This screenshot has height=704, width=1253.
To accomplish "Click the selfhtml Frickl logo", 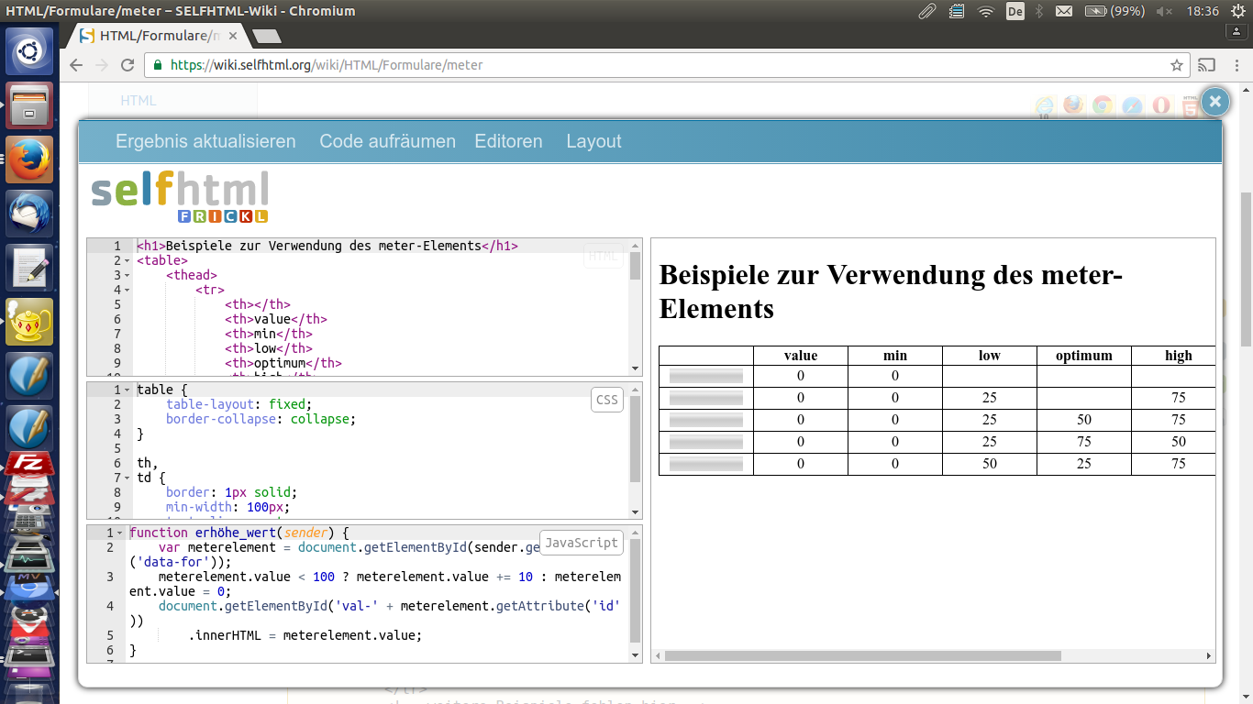I will [x=180, y=197].
